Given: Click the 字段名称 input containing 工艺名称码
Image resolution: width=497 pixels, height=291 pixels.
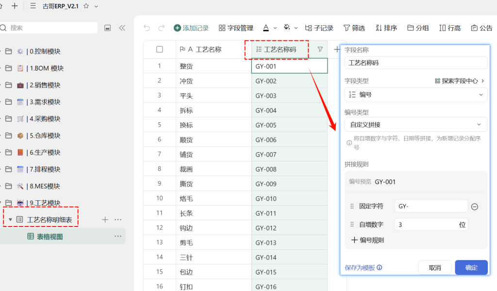Looking at the screenshot, I should click(416, 63).
